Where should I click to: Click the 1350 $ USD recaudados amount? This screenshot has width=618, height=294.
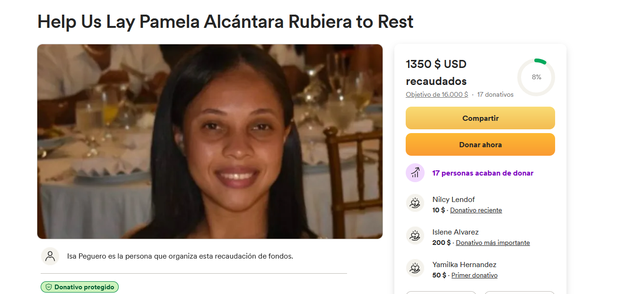tap(436, 72)
